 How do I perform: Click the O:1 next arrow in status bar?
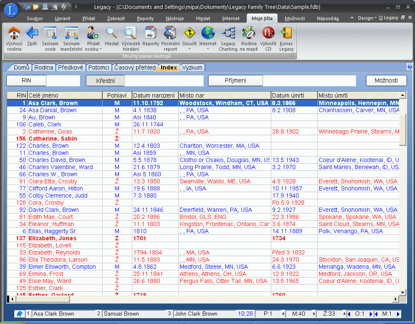pos(371,314)
